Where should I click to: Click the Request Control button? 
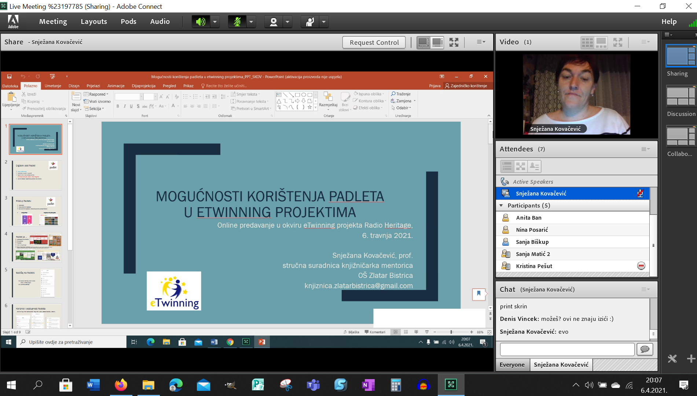tap(374, 43)
